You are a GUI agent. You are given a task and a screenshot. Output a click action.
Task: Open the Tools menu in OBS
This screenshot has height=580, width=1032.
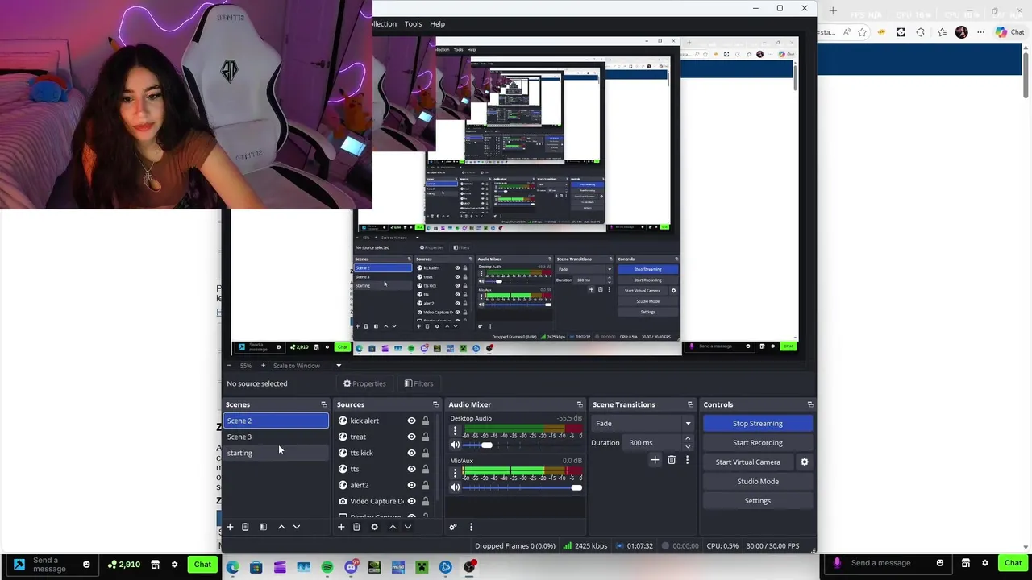[413, 24]
